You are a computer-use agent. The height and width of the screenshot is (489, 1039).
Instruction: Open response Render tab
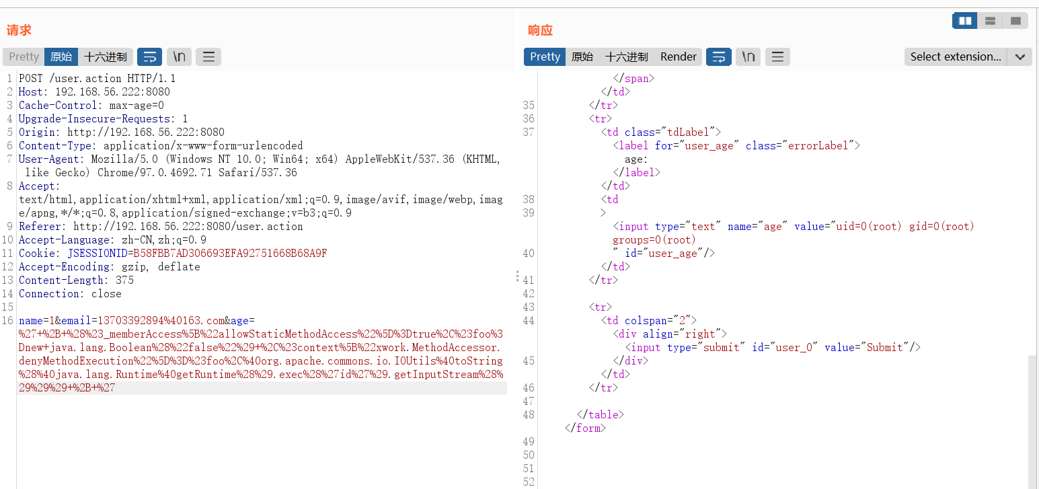point(679,57)
